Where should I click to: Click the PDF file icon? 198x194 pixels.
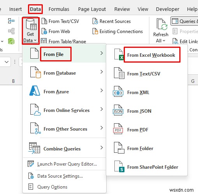point(118,129)
